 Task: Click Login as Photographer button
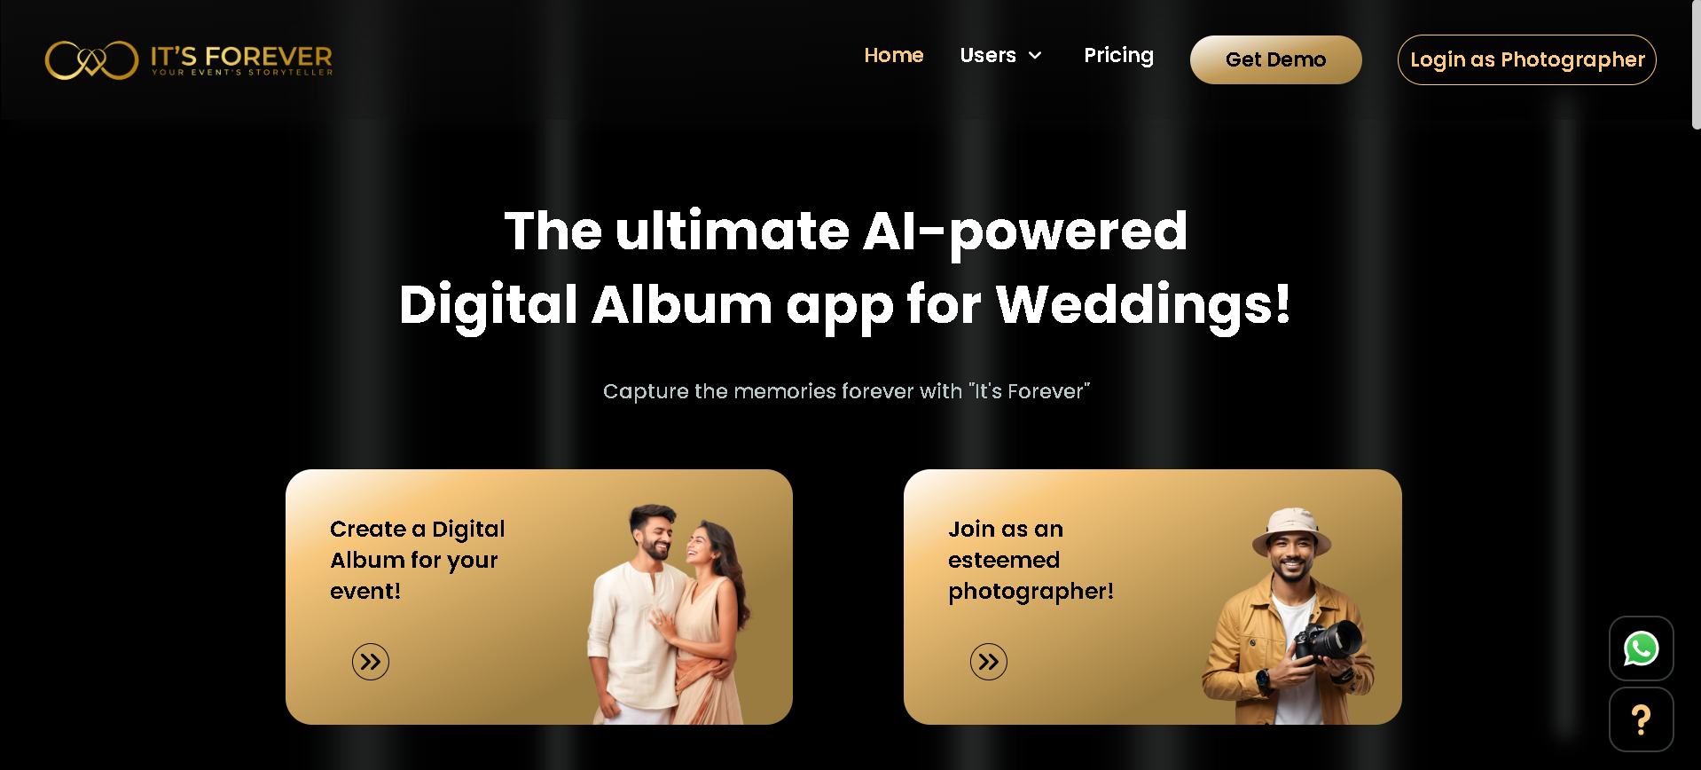click(1526, 59)
